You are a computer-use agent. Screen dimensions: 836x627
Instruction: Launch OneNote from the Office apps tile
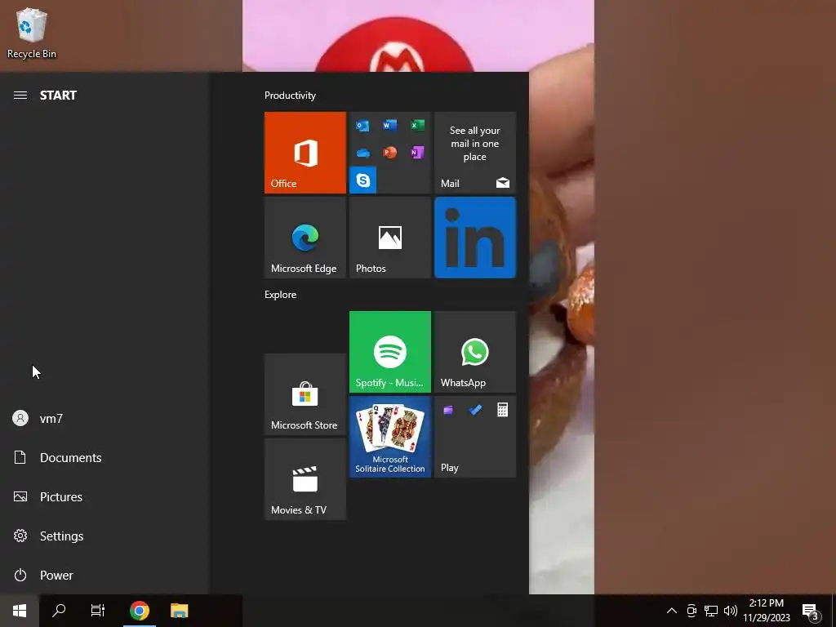click(417, 153)
